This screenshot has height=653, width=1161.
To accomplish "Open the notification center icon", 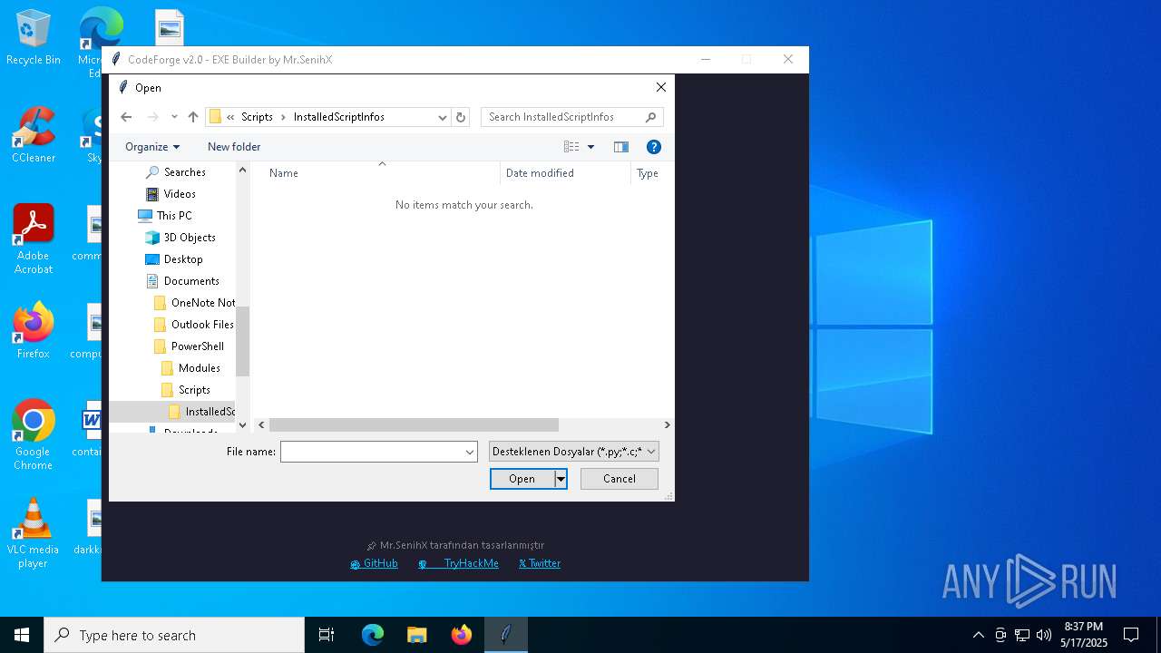I will point(1131,635).
